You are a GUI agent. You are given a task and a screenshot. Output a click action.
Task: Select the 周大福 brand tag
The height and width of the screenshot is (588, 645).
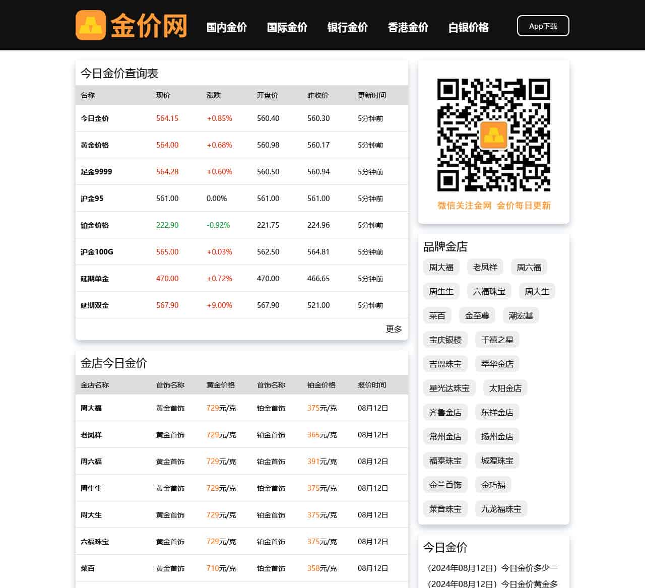pyautogui.click(x=441, y=267)
